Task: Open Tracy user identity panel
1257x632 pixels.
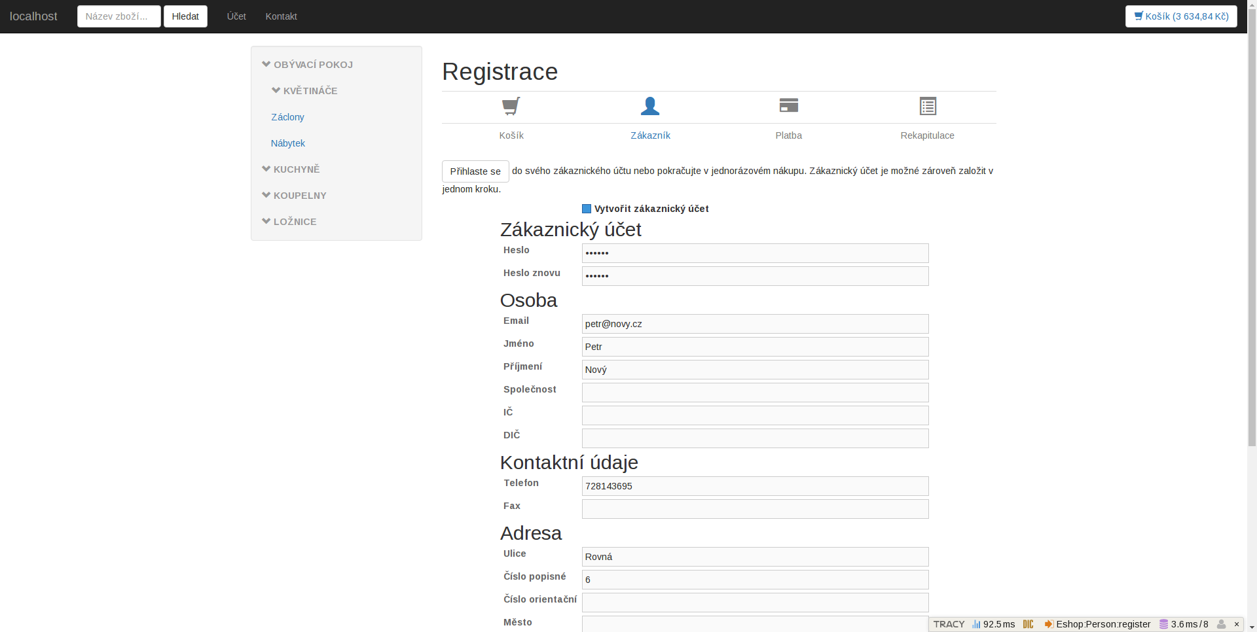Action: pyautogui.click(x=1221, y=624)
